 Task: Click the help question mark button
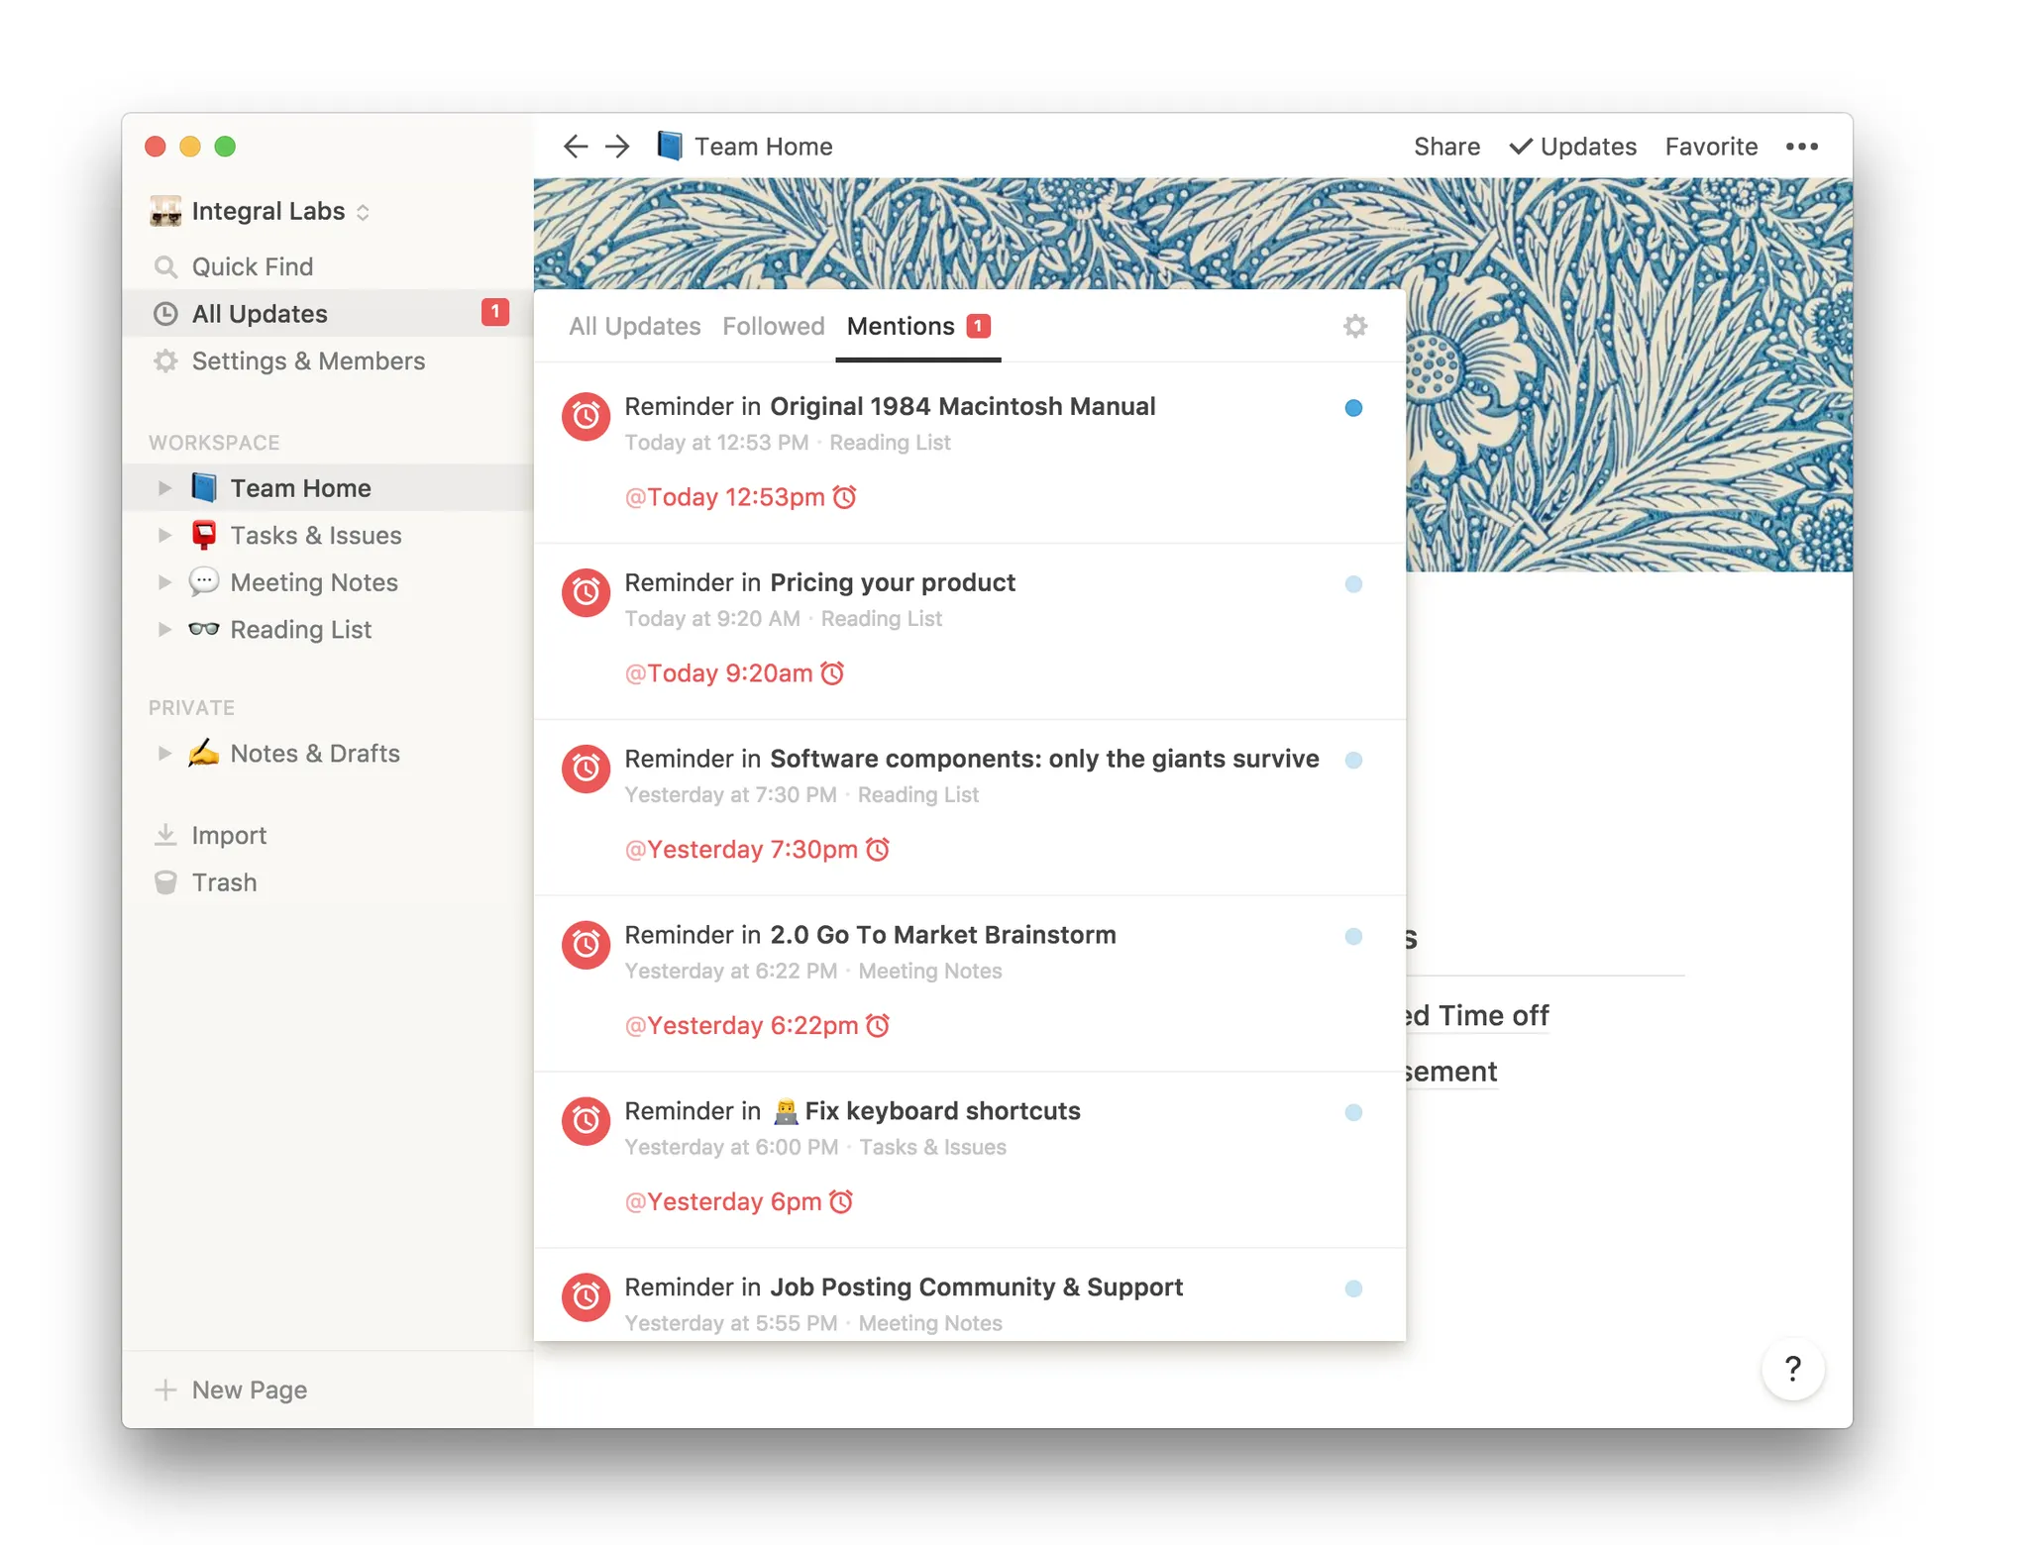click(1792, 1369)
